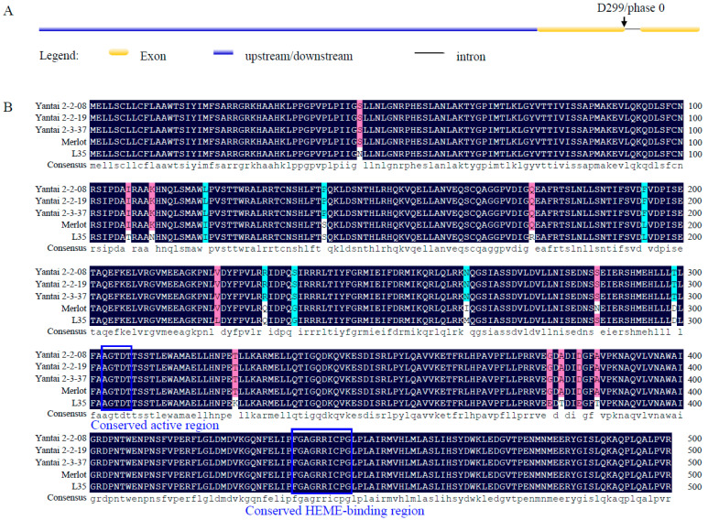Click the blue upstream/downstream swatch in the legend
Screen dimensions: 708x520
(x=223, y=53)
